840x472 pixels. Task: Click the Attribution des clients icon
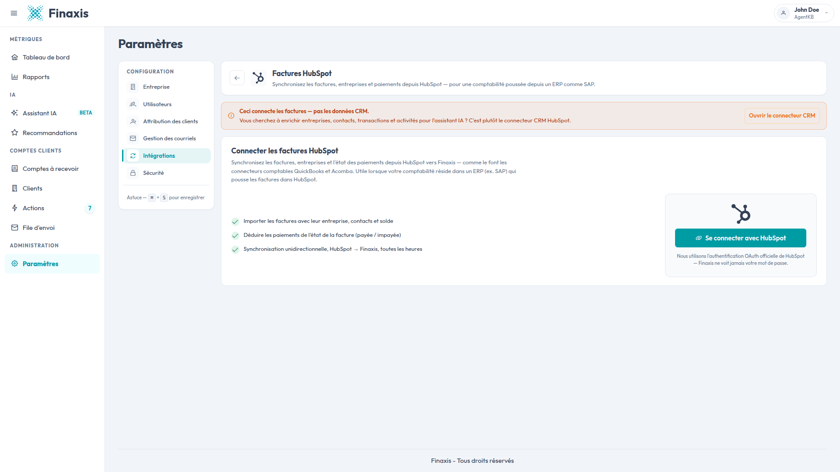pos(133,121)
